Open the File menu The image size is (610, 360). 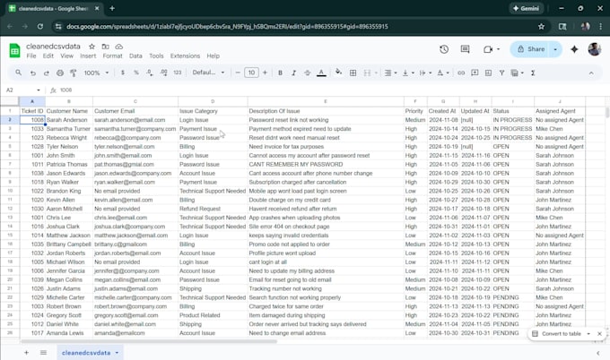(x=31, y=56)
